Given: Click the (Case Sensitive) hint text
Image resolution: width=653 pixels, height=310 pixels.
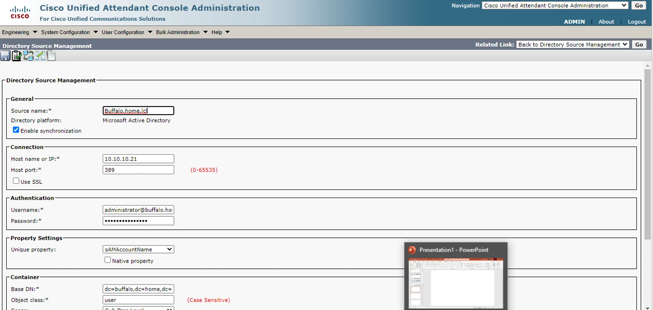Looking at the screenshot, I should coord(209,300).
